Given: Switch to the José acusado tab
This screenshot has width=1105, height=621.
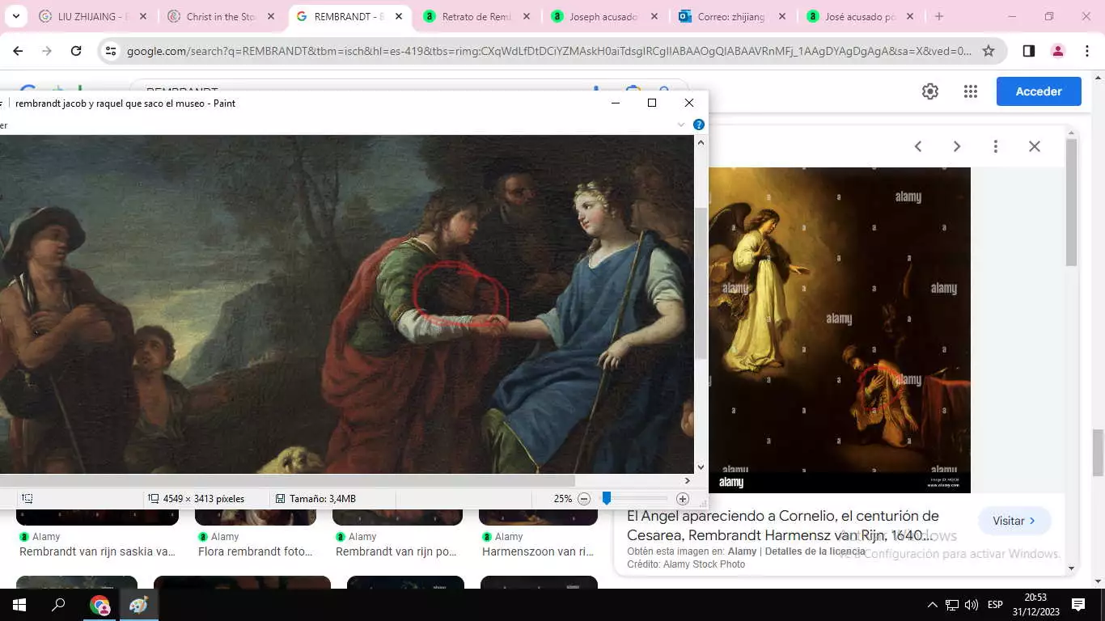Looking at the screenshot, I should (x=862, y=16).
